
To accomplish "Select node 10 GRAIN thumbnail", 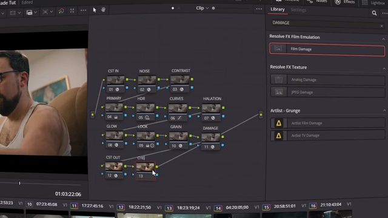I will click(x=178, y=137).
